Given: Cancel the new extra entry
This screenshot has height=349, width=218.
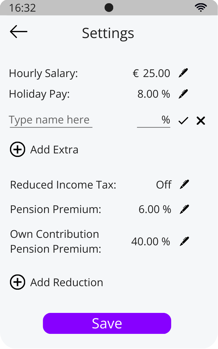Looking at the screenshot, I should [x=201, y=120].
